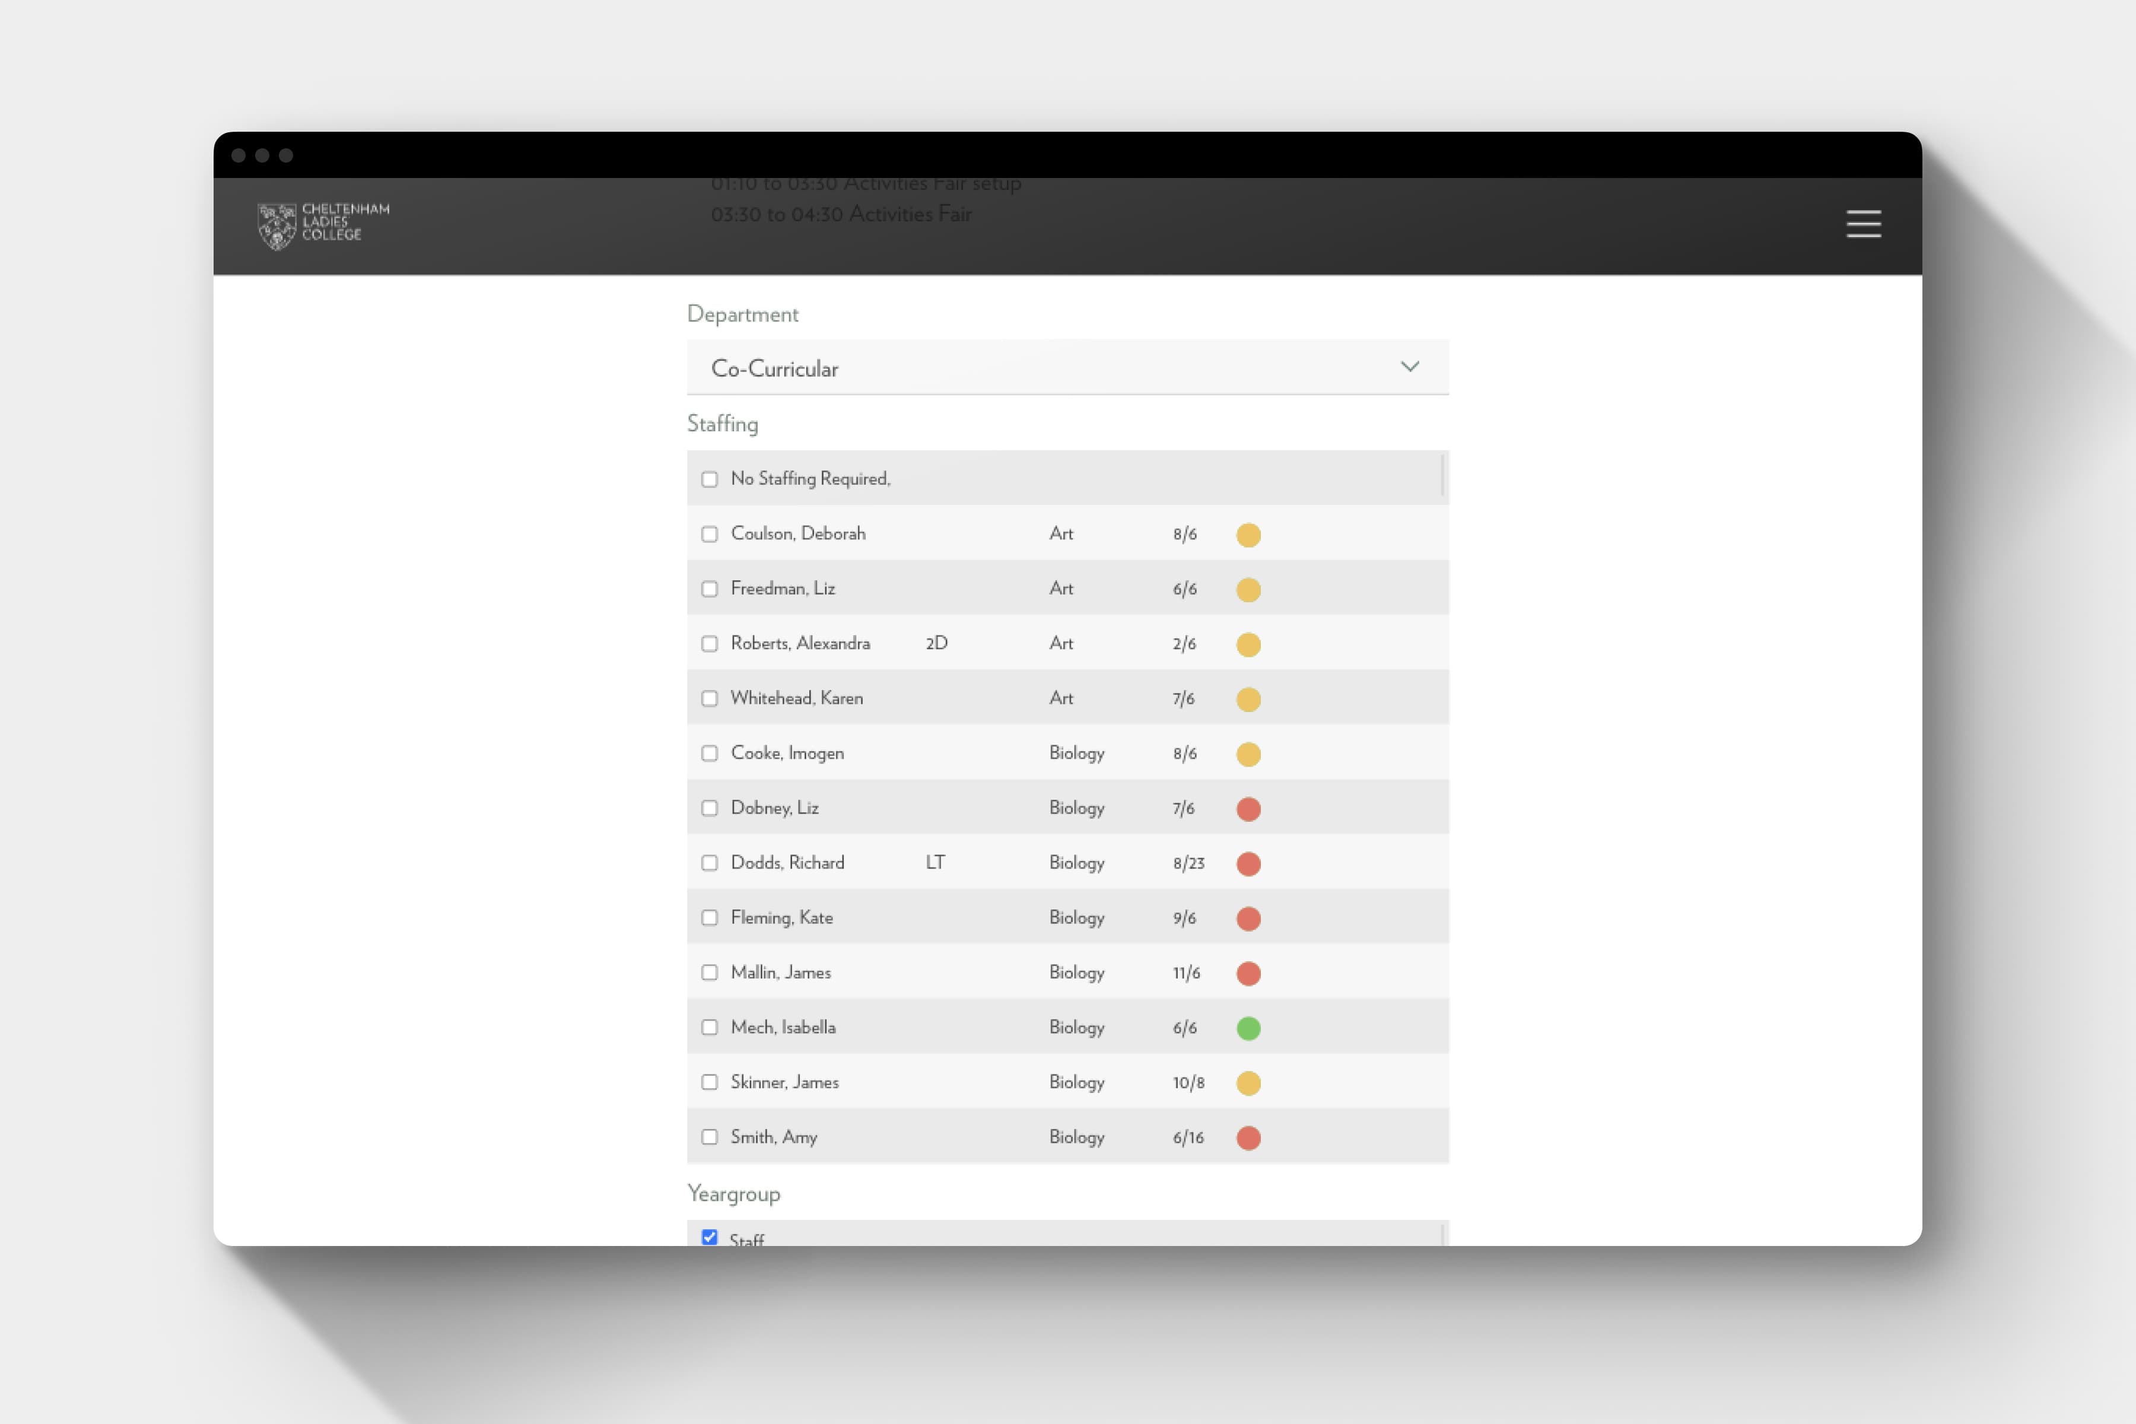
Task: Tick the Coulson, Deborah checkbox
Action: click(x=709, y=534)
